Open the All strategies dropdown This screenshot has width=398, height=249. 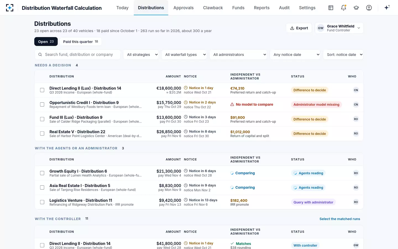click(141, 55)
